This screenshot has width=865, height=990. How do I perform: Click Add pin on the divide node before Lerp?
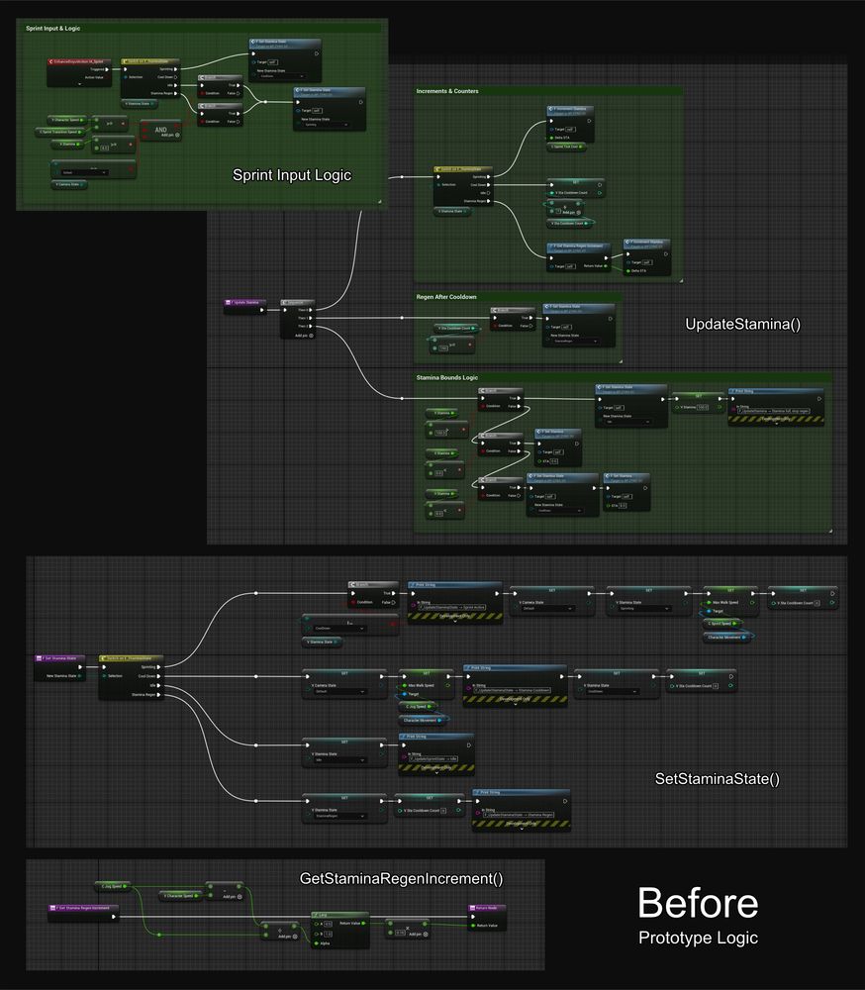point(287,937)
